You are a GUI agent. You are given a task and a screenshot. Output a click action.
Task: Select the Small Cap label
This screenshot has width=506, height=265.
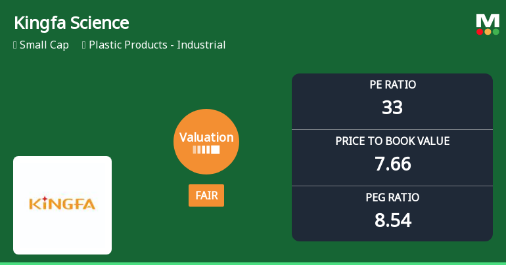click(44, 45)
